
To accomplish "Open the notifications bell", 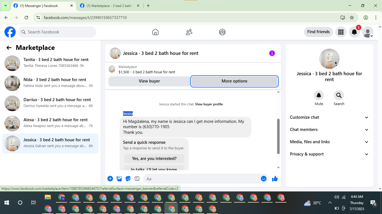I will click(354, 32).
